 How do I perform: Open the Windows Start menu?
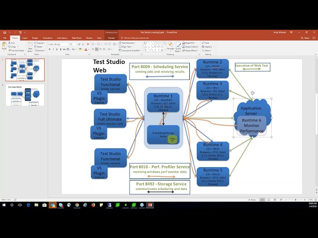(4, 205)
